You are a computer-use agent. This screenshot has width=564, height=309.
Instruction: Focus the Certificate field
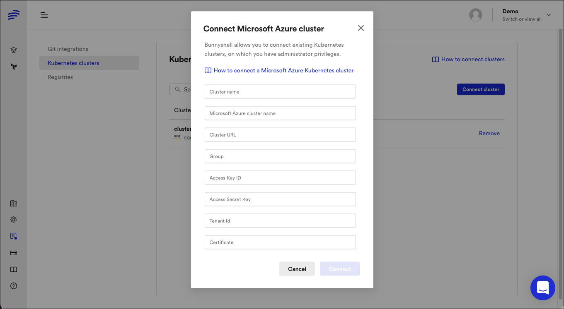(x=280, y=242)
